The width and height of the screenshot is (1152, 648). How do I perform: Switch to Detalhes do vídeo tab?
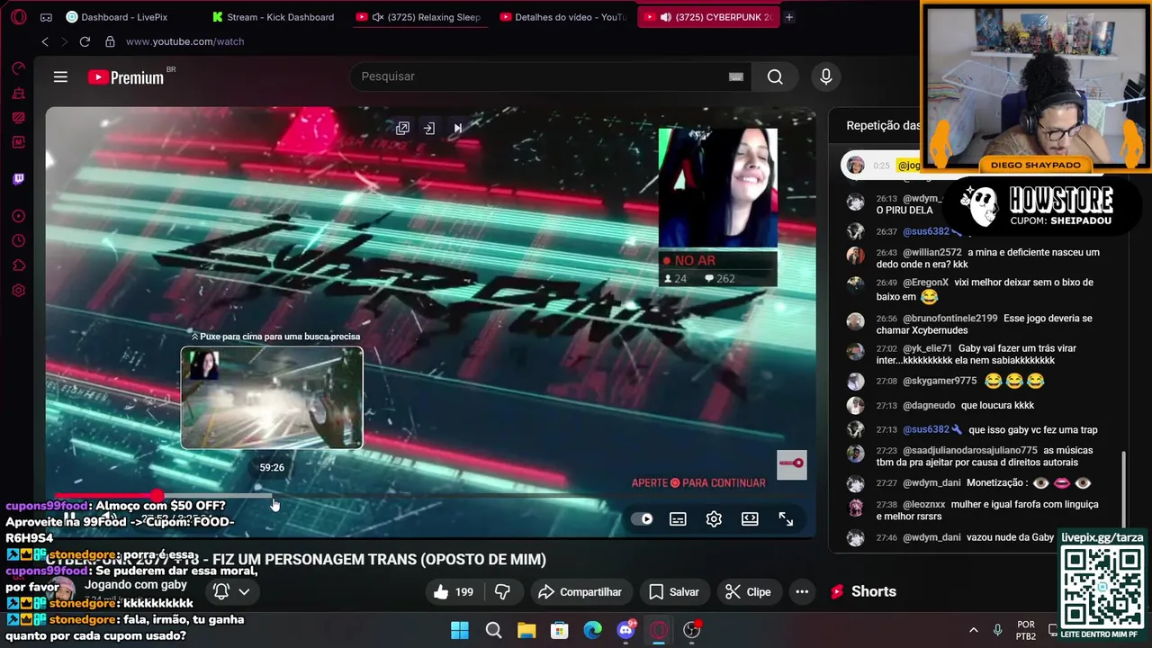point(564,17)
